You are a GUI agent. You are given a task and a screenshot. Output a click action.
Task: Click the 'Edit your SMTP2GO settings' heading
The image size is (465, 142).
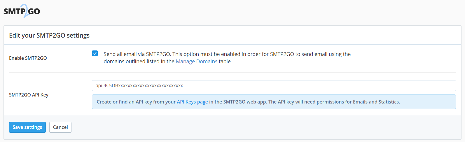(x=49, y=35)
